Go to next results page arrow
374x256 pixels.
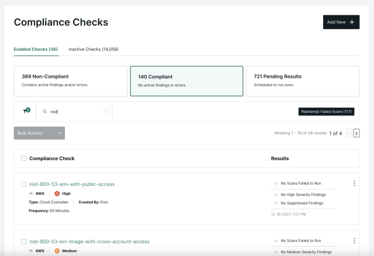[356, 133]
